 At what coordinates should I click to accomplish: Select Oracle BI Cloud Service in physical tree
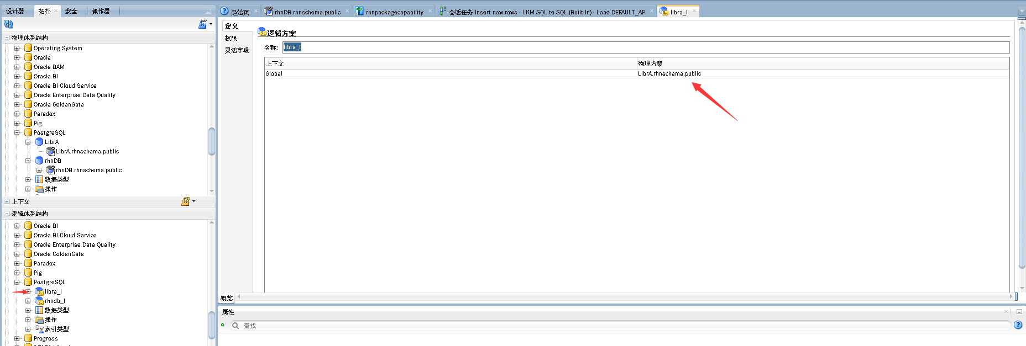tap(65, 86)
